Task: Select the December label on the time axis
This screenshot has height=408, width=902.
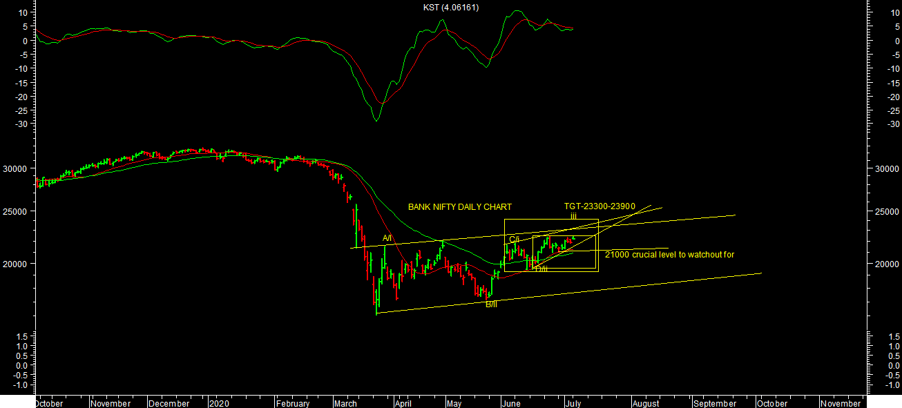Action: [169, 404]
